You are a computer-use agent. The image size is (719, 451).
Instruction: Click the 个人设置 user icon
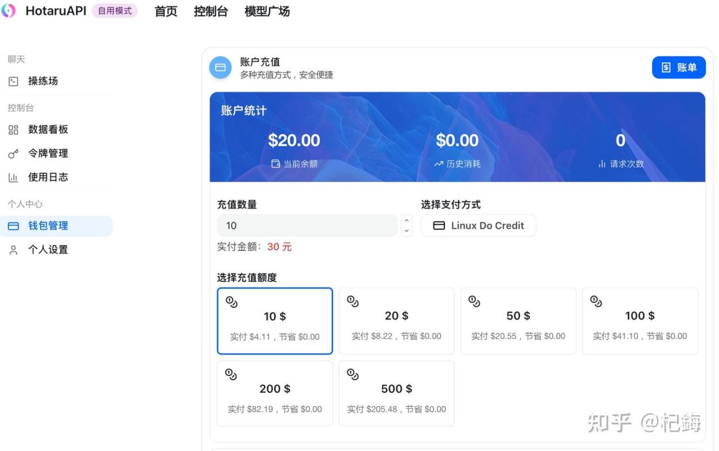pos(13,250)
